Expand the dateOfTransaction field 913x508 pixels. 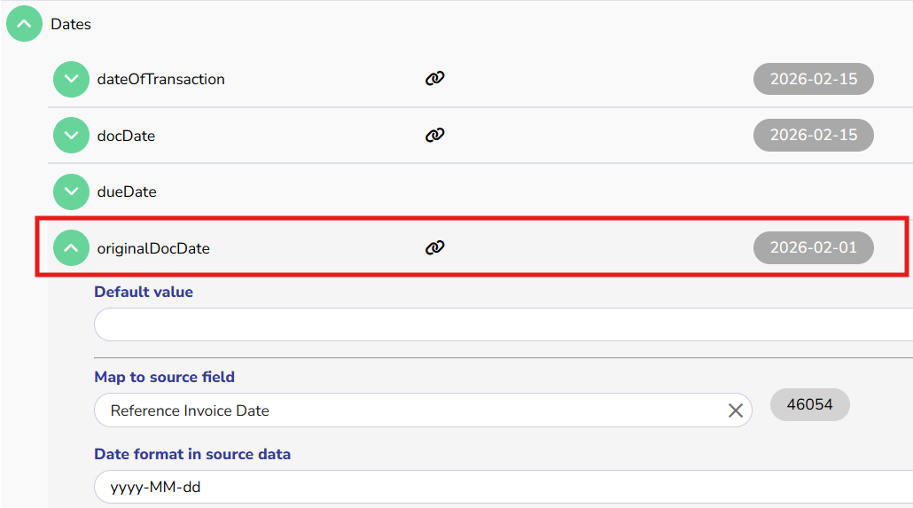[x=71, y=79]
